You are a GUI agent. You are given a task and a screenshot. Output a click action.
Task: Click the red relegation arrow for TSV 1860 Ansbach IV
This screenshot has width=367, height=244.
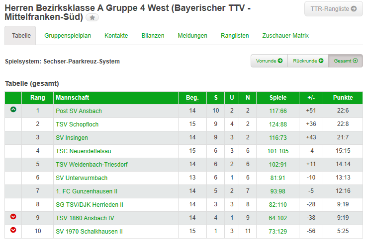point(13,217)
